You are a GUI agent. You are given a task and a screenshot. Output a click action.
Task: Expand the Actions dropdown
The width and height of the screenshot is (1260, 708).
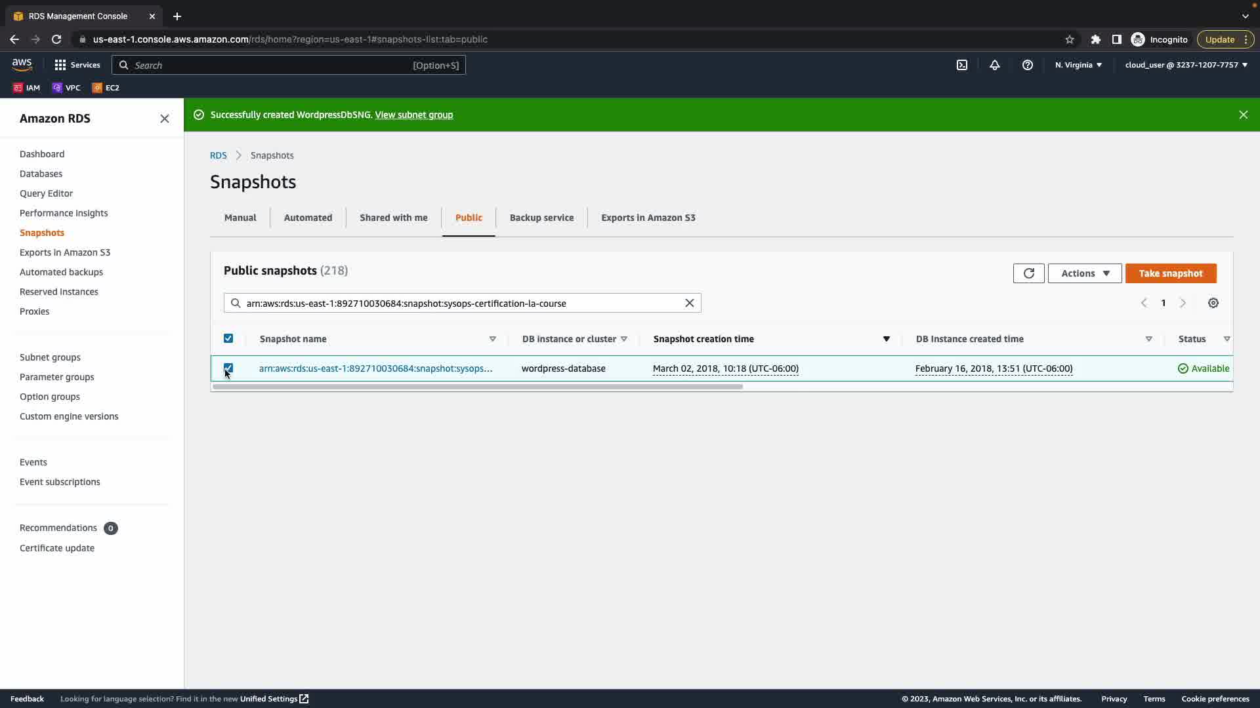(x=1084, y=273)
